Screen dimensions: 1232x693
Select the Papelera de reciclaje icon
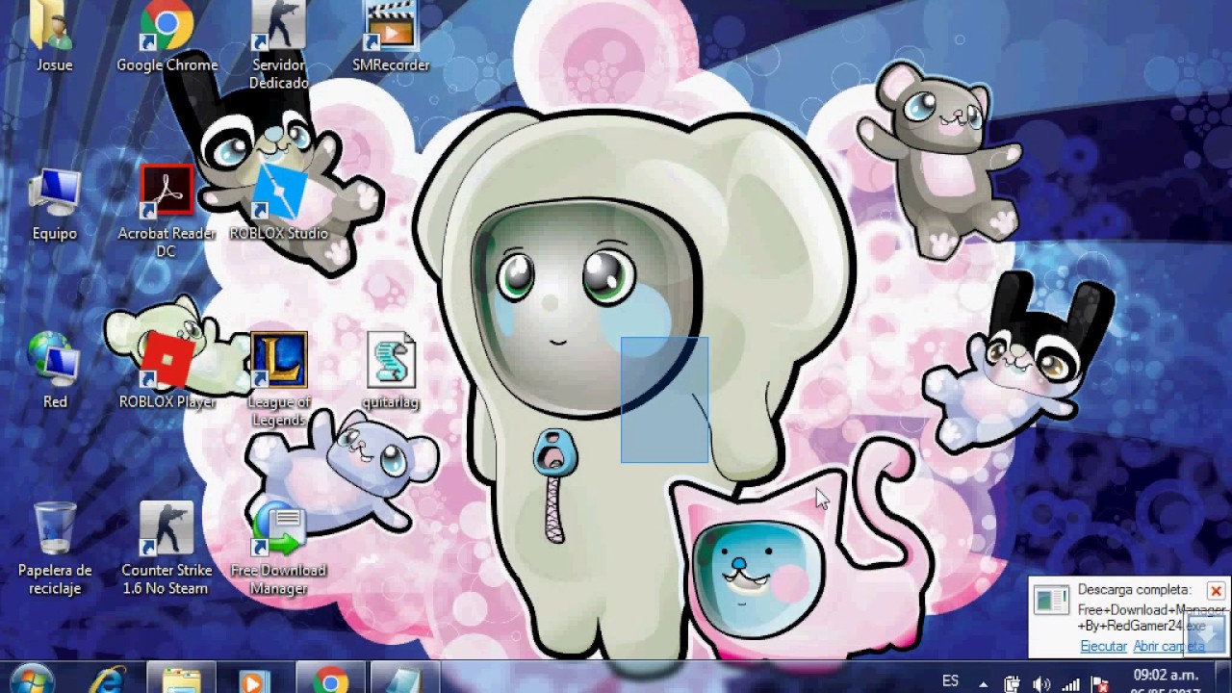tap(55, 549)
